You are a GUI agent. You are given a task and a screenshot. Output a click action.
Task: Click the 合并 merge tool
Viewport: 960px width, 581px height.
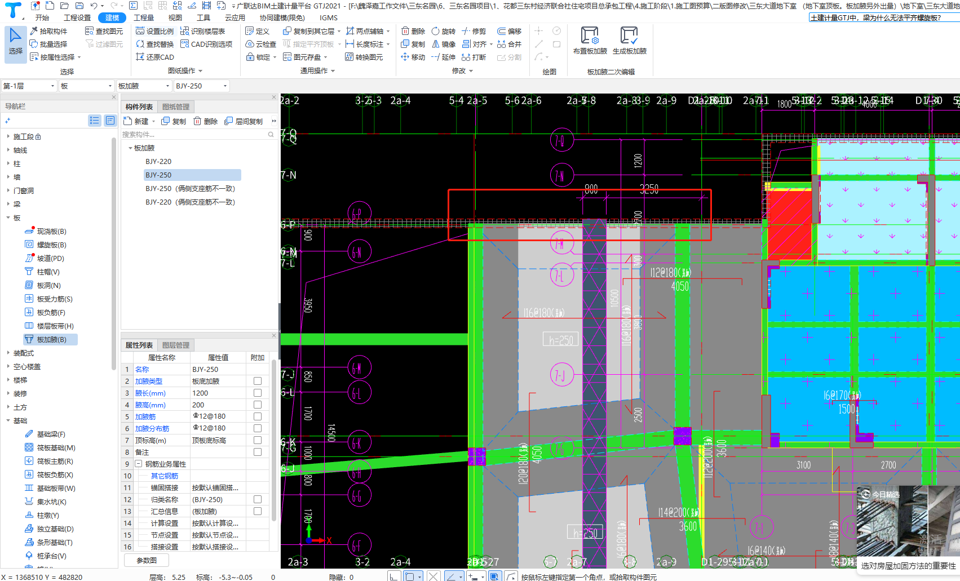click(509, 44)
